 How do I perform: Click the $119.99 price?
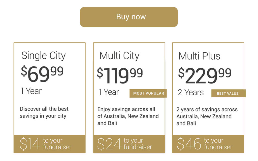click(x=120, y=75)
